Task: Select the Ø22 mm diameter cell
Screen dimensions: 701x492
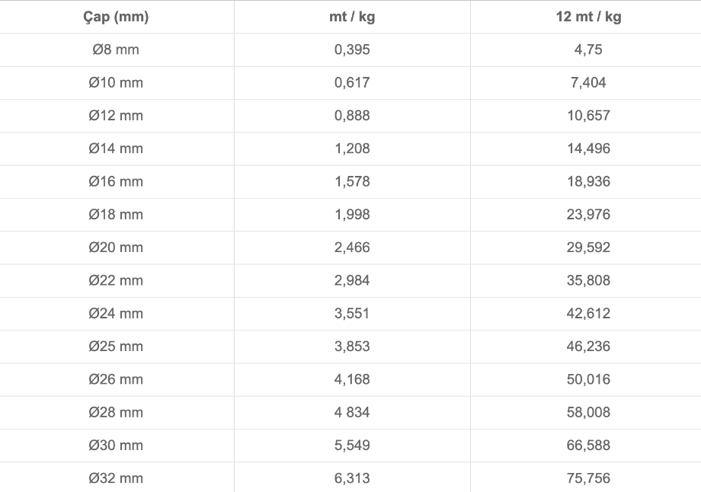Action: pos(116,280)
